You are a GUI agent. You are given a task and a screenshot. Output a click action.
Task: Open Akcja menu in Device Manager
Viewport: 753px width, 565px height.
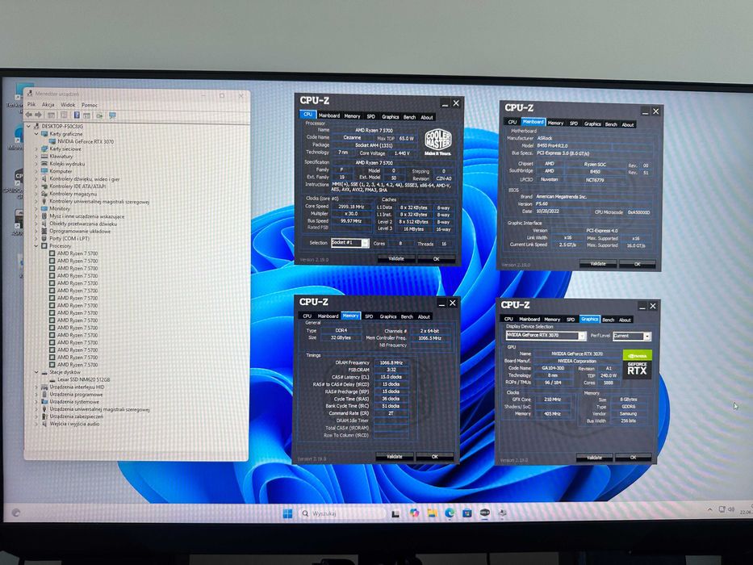pos(48,104)
